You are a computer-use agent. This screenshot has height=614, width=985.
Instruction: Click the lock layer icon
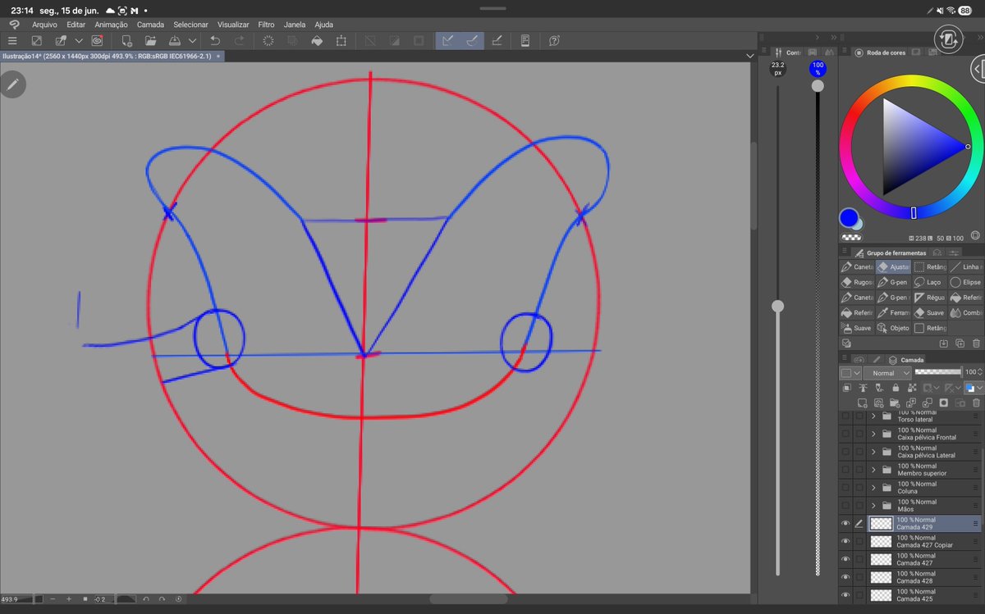[x=896, y=388]
